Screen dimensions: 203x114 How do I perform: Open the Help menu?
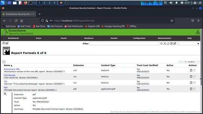pyautogui.click(x=190, y=38)
